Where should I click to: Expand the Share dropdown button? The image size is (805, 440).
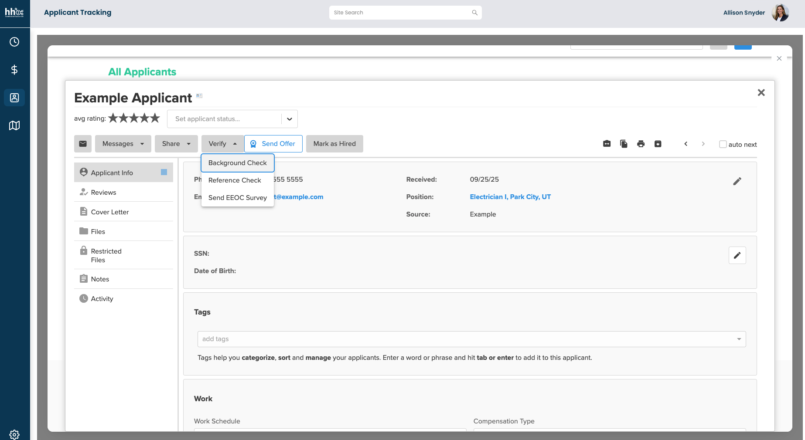tap(176, 144)
